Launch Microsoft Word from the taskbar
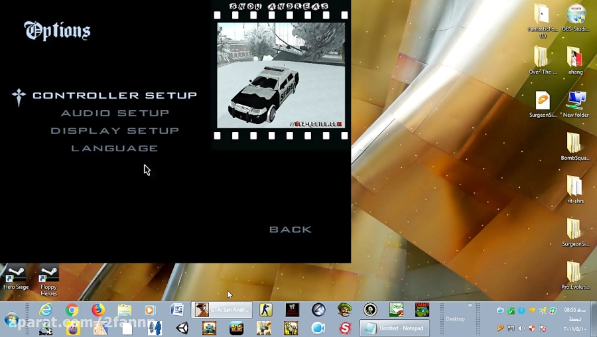The height and width of the screenshot is (337, 597). click(x=176, y=310)
